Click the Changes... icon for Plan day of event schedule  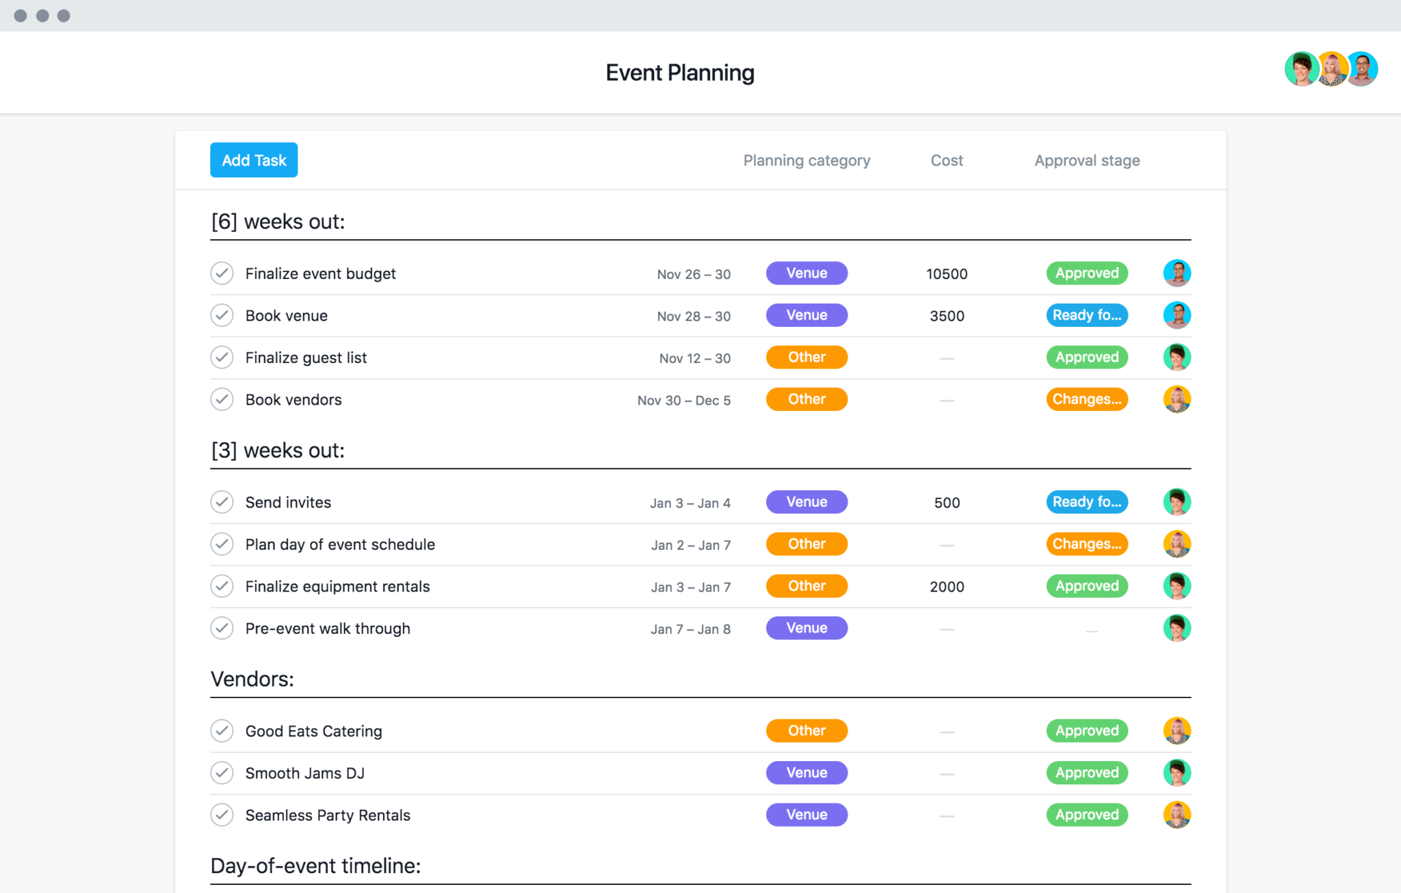1086,544
